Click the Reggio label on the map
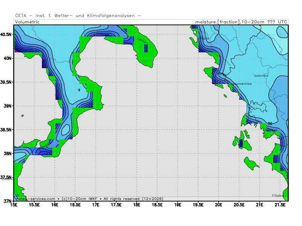Viewport: 302px width, 226px height. pyautogui.click(x=45, y=145)
